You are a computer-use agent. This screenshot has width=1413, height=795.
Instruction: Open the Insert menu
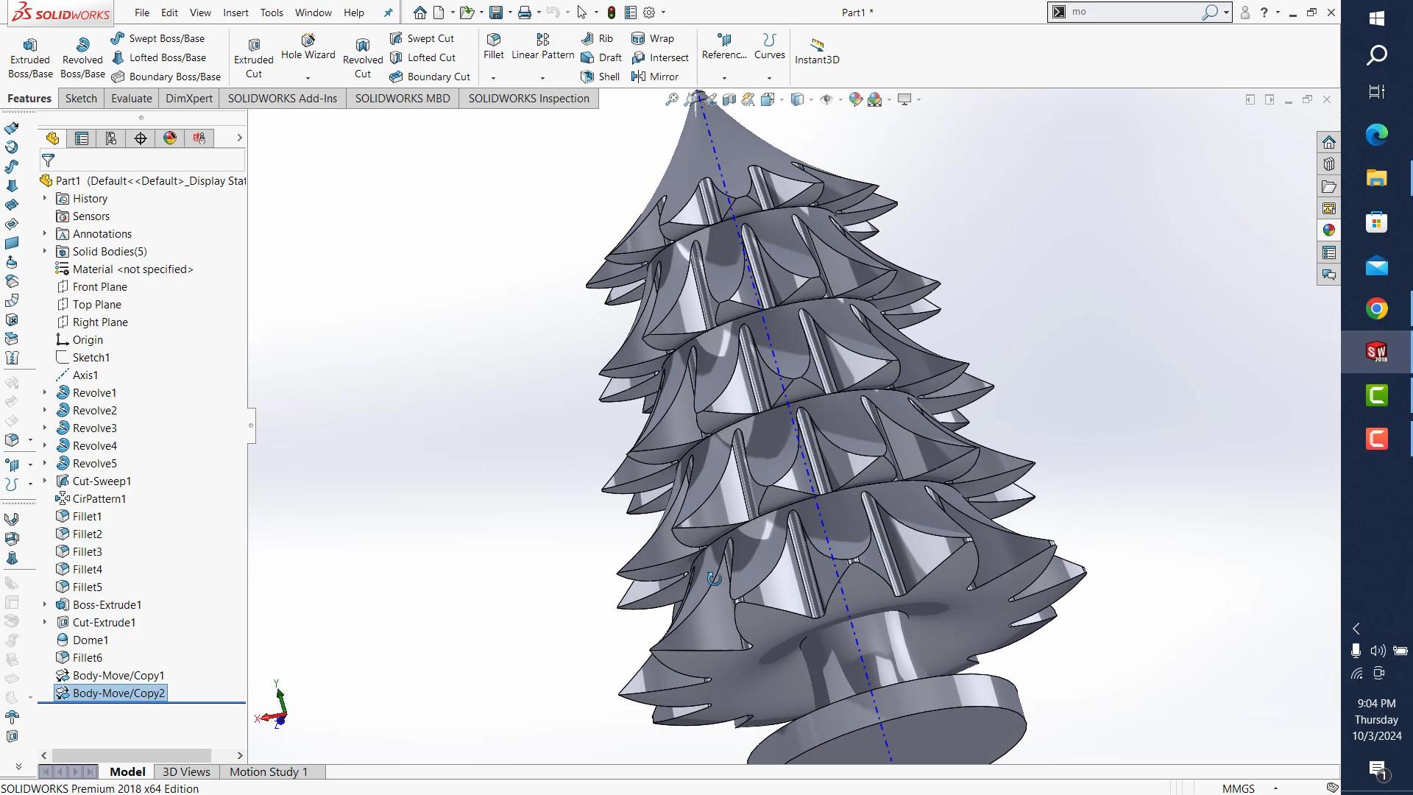point(235,13)
